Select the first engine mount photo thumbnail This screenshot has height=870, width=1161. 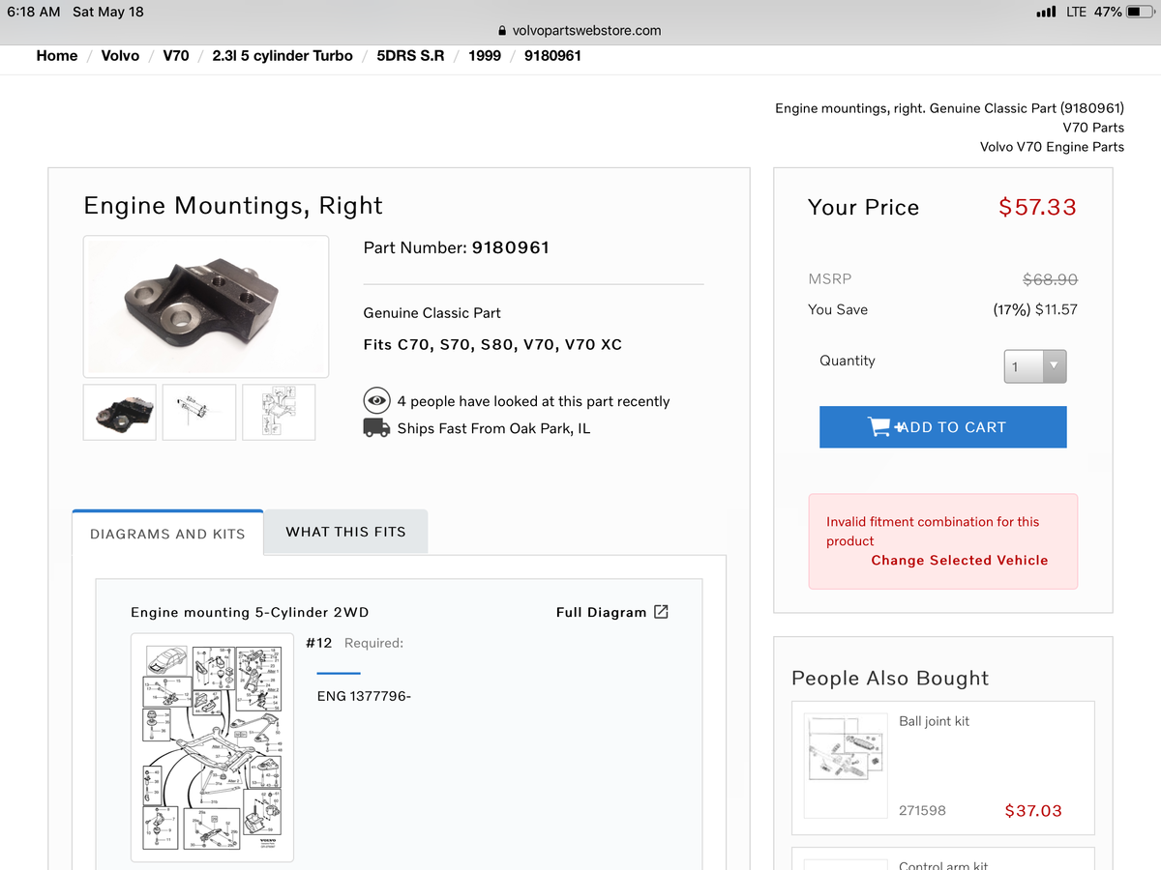pos(120,413)
